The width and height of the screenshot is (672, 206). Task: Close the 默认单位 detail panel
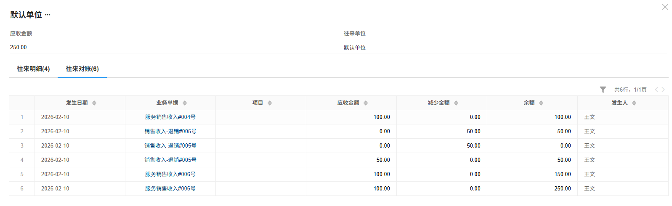click(x=665, y=7)
